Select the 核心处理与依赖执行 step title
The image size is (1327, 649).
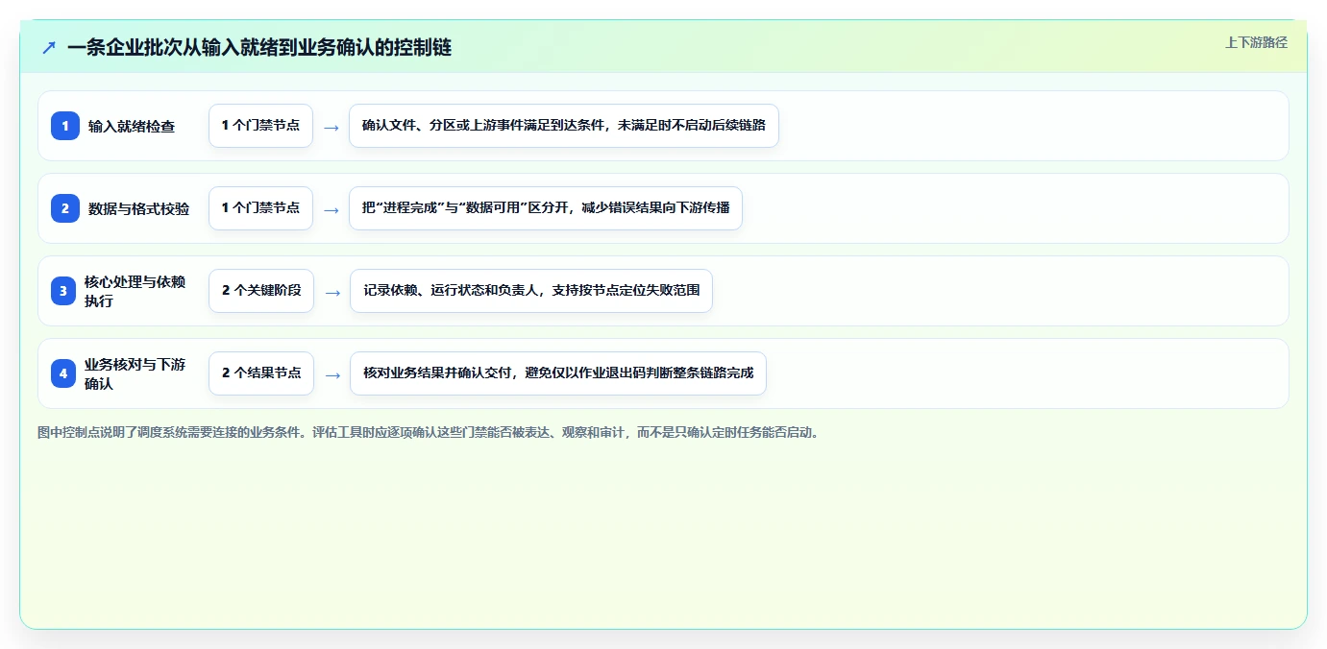point(135,291)
